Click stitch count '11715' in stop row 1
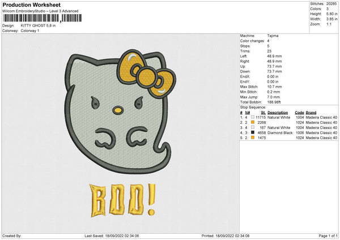The image size is (340, 240). pos(261,117)
